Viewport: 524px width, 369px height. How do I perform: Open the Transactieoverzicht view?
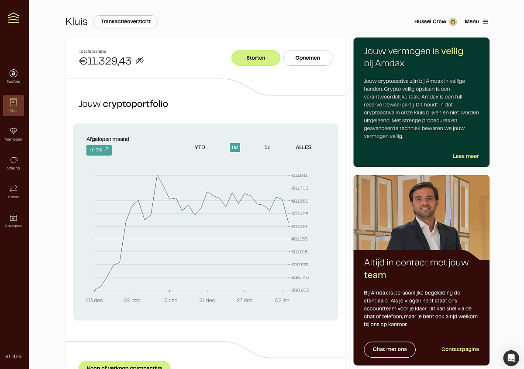125,21
